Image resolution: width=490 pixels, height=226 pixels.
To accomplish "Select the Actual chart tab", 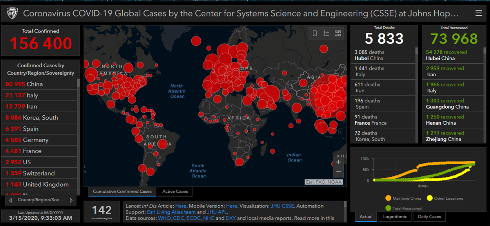I will click(x=366, y=217).
